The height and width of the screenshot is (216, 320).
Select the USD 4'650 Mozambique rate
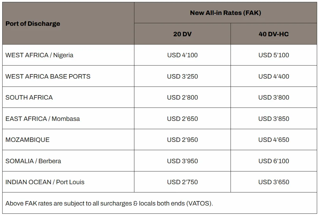click(x=274, y=140)
